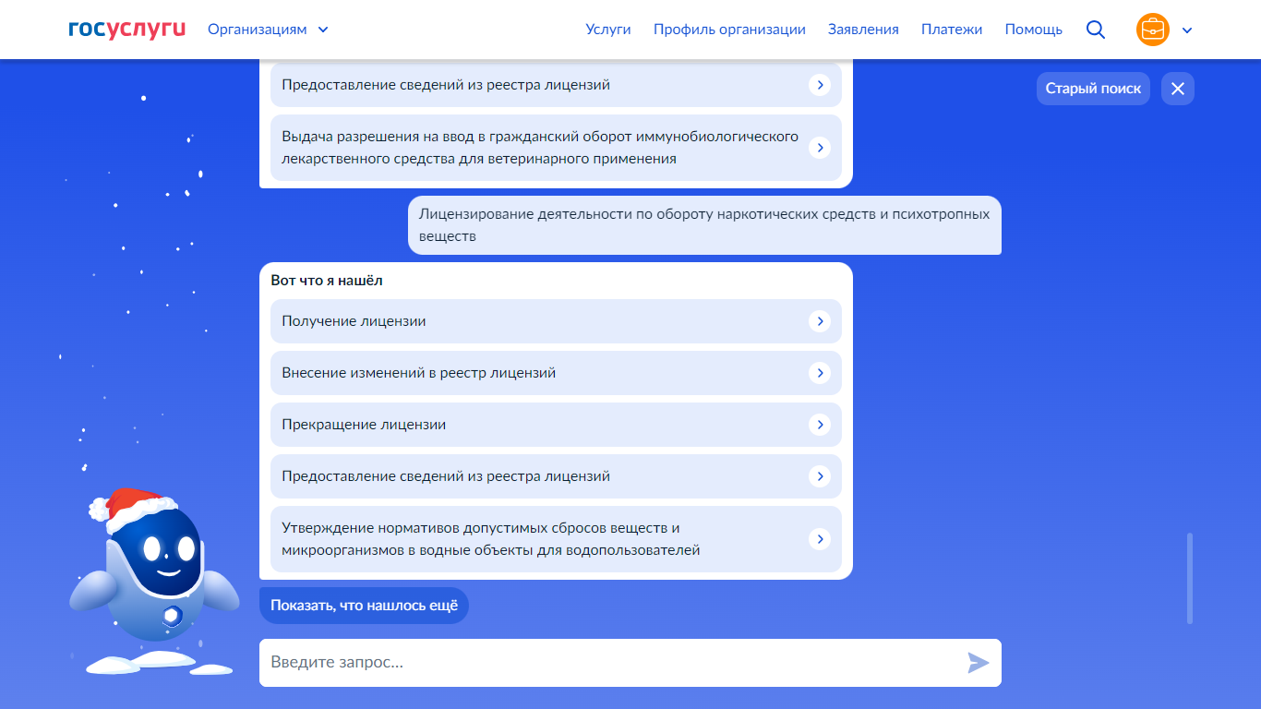Open the Услуги menu item
The height and width of the screenshot is (709, 1261).
pos(609,29)
